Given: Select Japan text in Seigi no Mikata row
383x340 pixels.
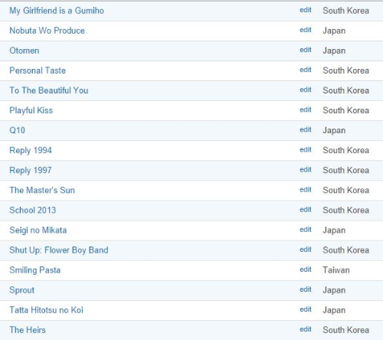Looking at the screenshot, I should (334, 230).
